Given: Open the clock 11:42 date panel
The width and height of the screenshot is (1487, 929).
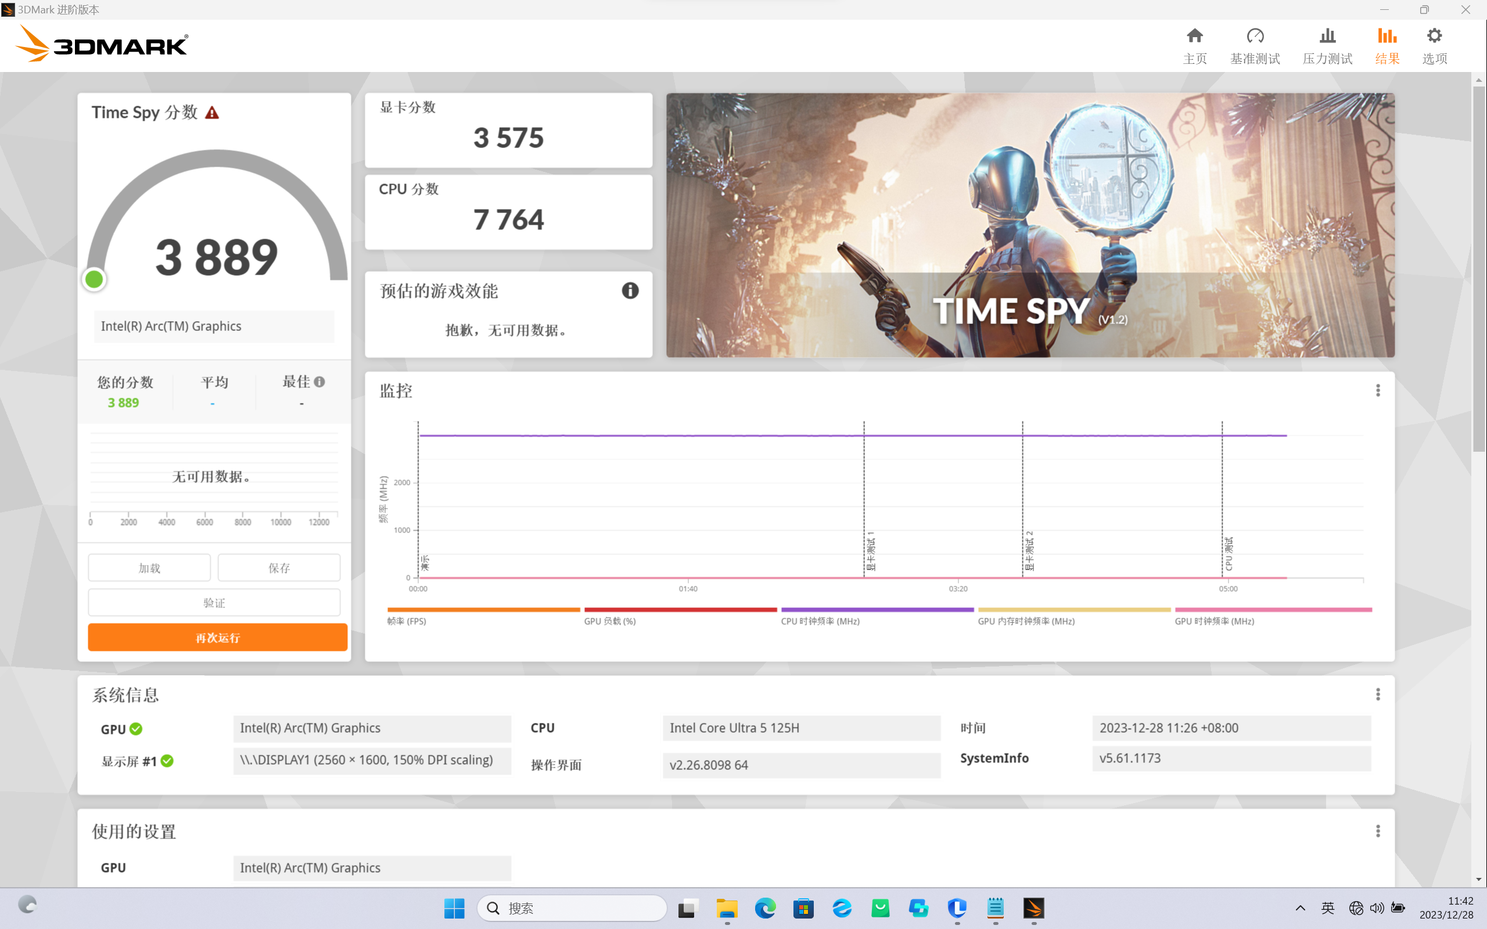Looking at the screenshot, I should [x=1446, y=908].
